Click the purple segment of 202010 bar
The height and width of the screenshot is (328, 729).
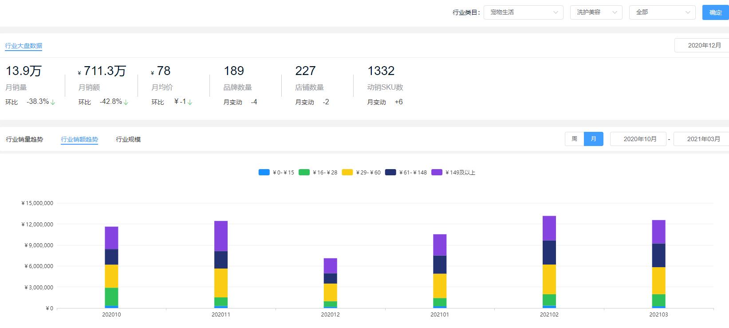[111, 238]
